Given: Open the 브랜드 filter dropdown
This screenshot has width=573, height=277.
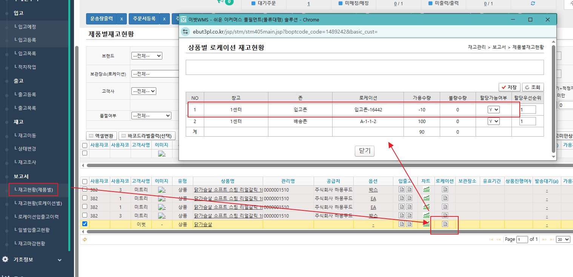Looking at the screenshot, I should [x=146, y=56].
